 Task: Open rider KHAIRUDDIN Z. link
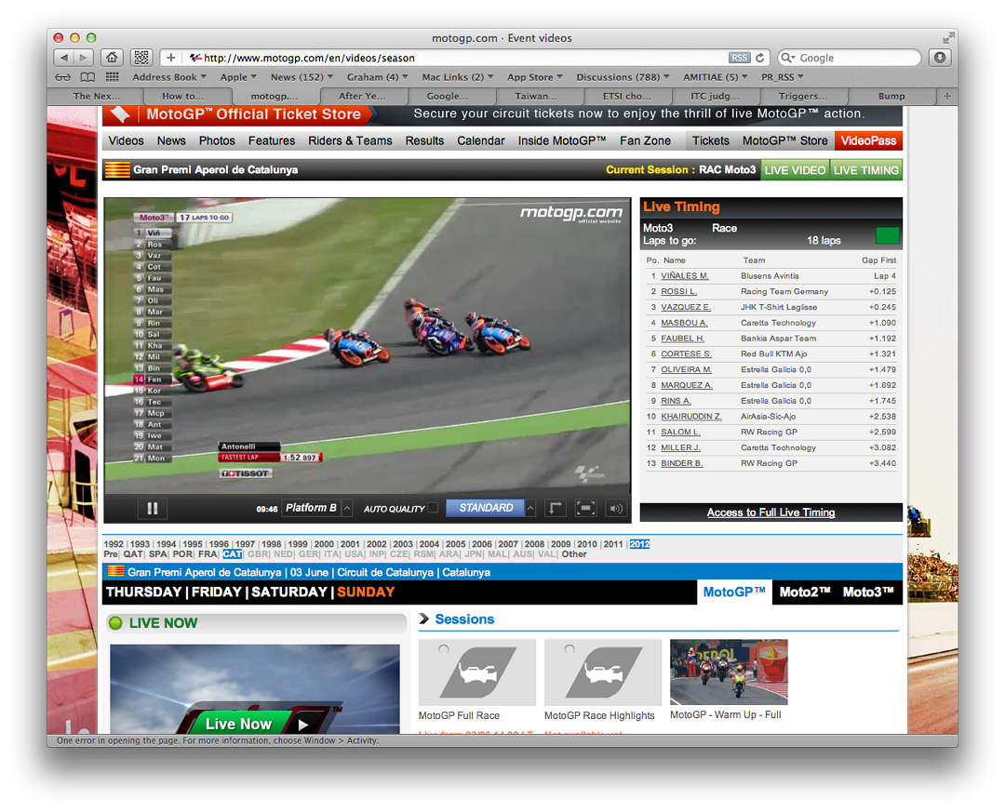(690, 417)
